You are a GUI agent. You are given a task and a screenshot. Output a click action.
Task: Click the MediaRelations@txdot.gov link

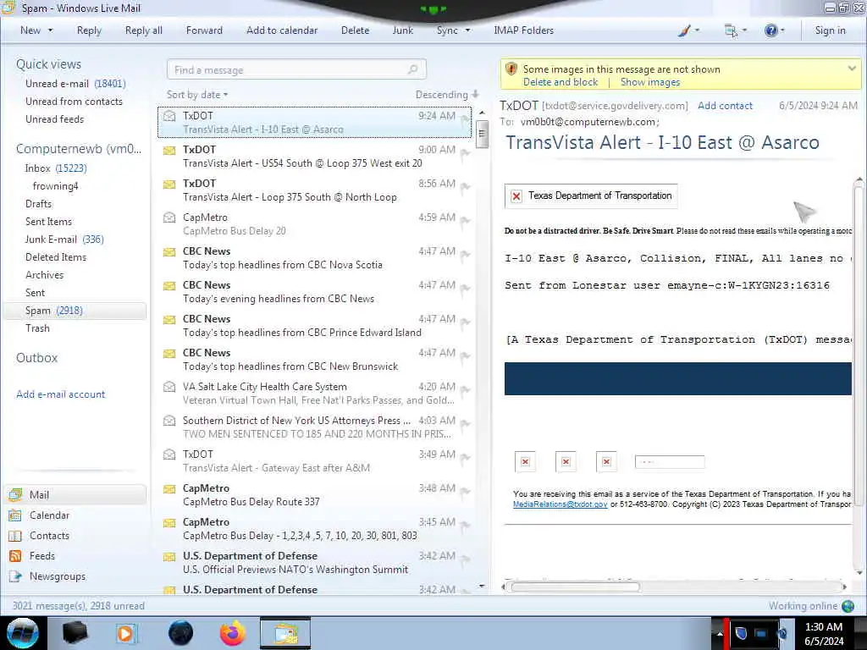tap(560, 504)
